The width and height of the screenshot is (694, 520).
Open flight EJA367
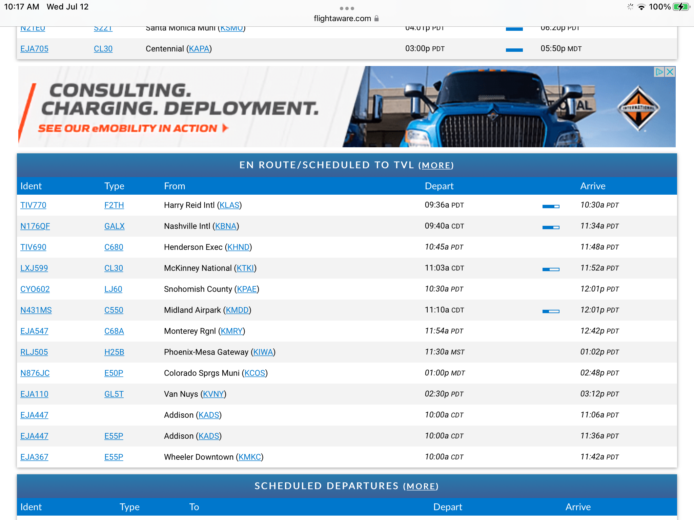[34, 457]
